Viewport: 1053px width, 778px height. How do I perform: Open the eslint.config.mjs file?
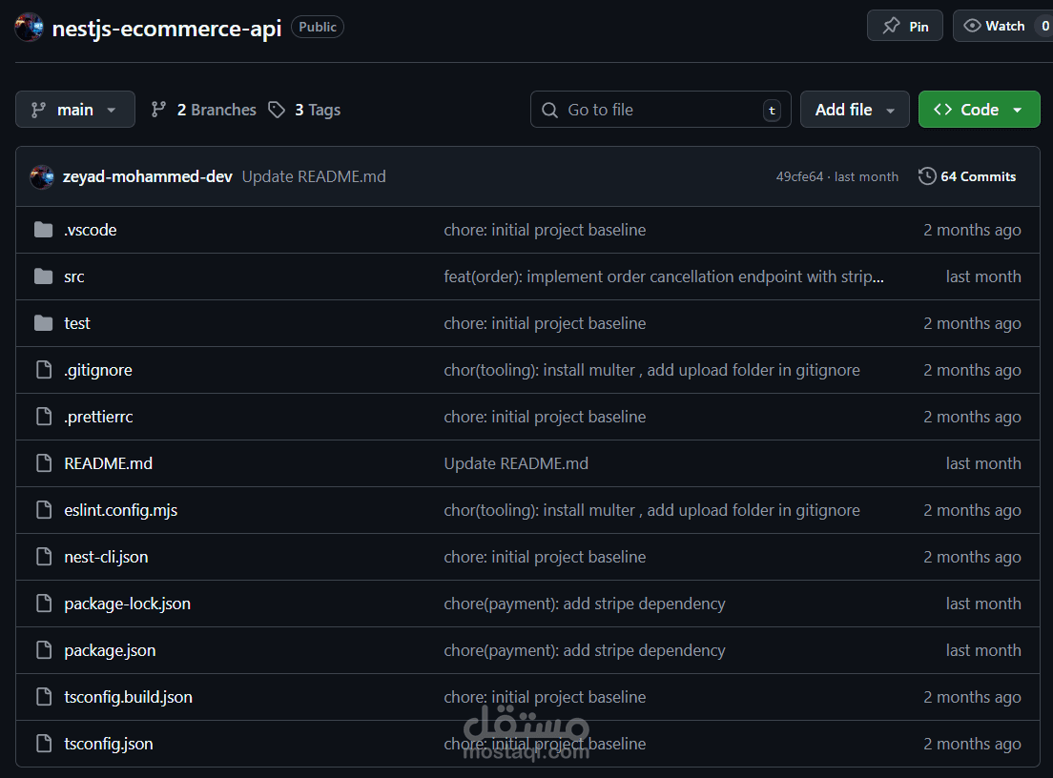(121, 510)
